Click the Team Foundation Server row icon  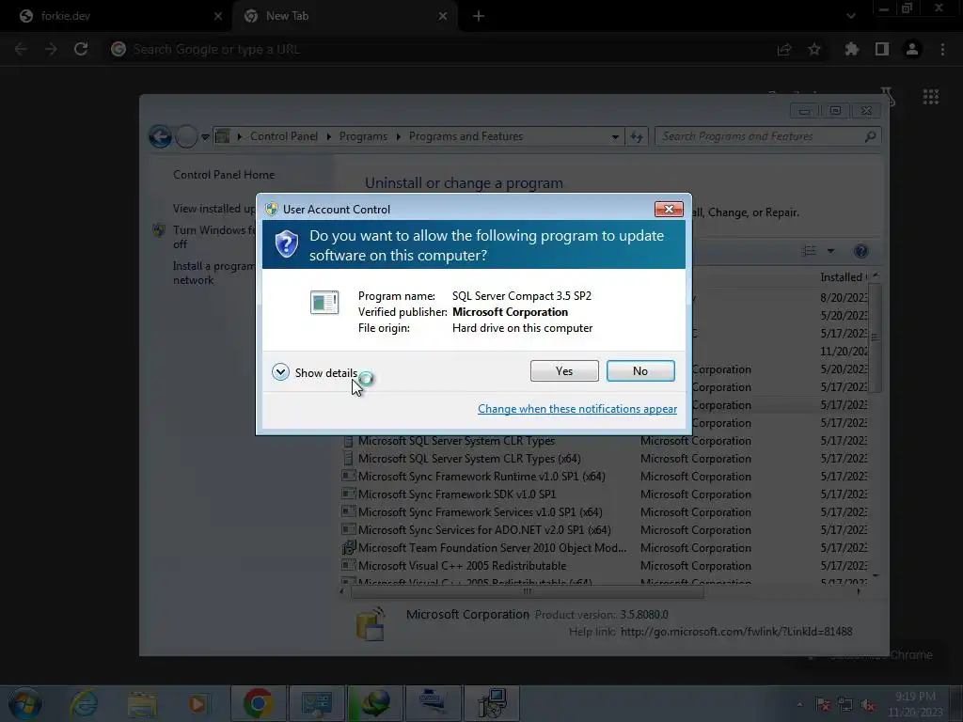point(348,547)
